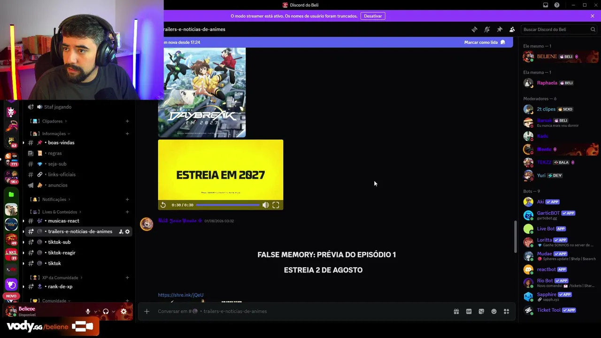Open the regras channel
This screenshot has width=601, height=338.
[78, 153]
